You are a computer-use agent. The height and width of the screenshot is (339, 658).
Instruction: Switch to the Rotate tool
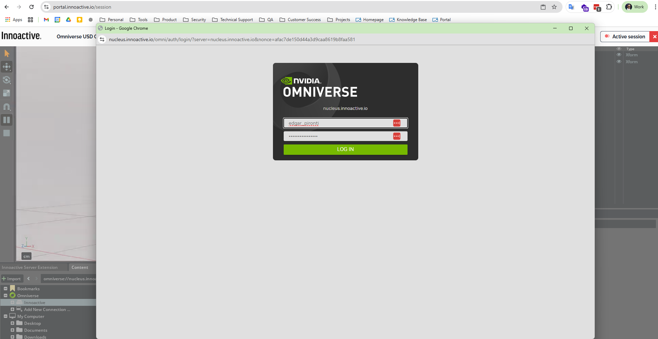click(7, 80)
